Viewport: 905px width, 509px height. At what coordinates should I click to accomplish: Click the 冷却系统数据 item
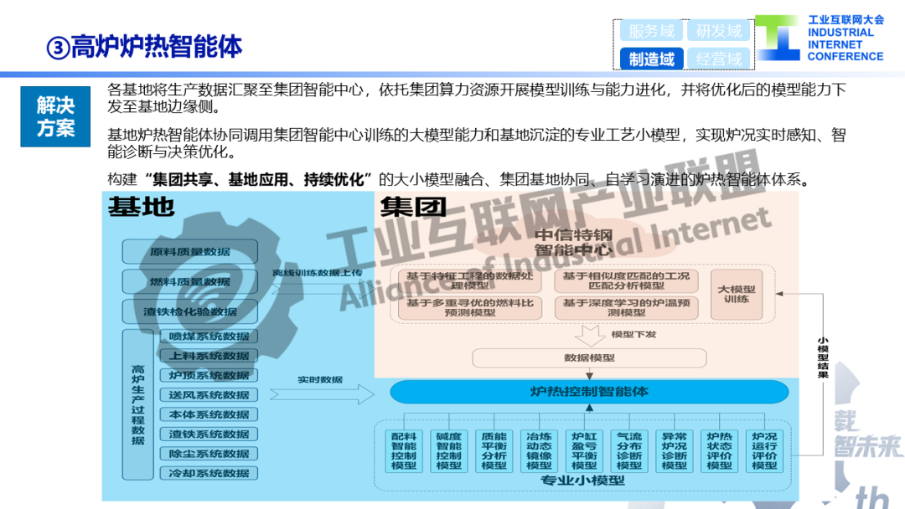click(209, 473)
